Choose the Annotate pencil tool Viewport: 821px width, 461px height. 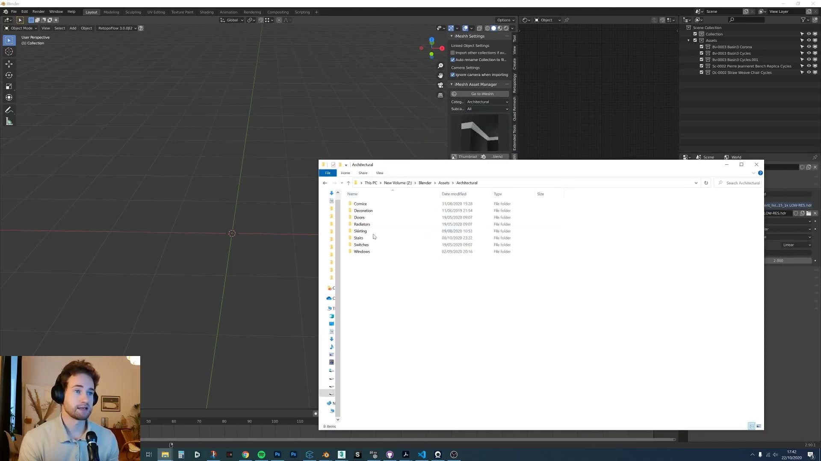(9, 110)
